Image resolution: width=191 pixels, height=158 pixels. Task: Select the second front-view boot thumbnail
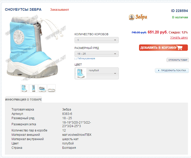pyautogui.click(x=34, y=88)
